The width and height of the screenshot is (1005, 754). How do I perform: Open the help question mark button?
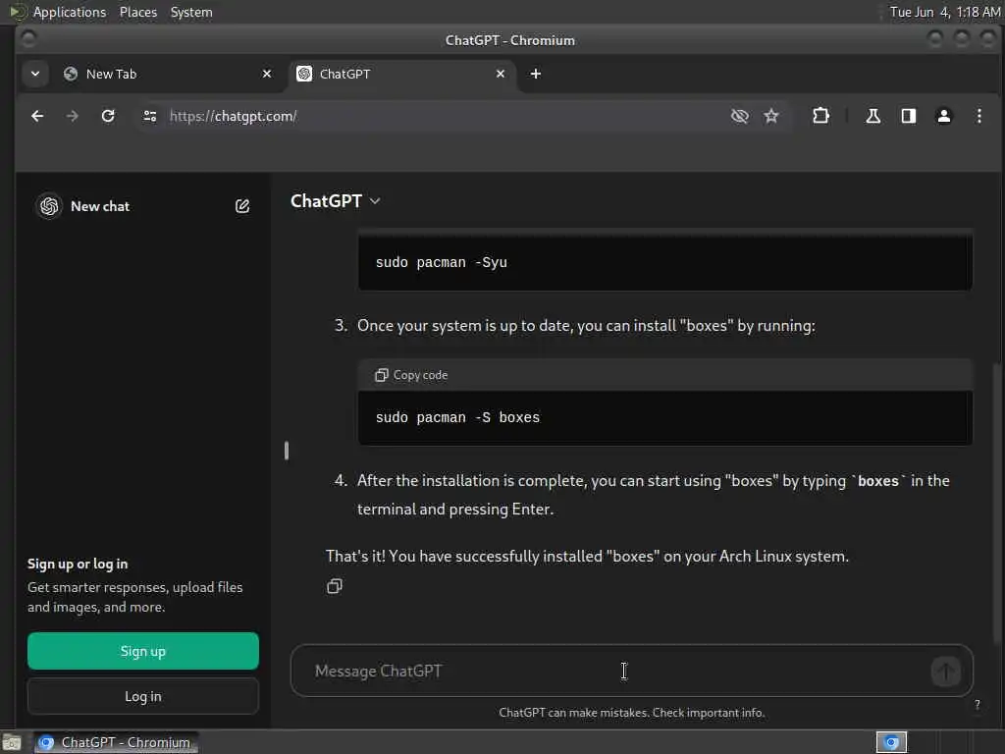pyautogui.click(x=977, y=705)
